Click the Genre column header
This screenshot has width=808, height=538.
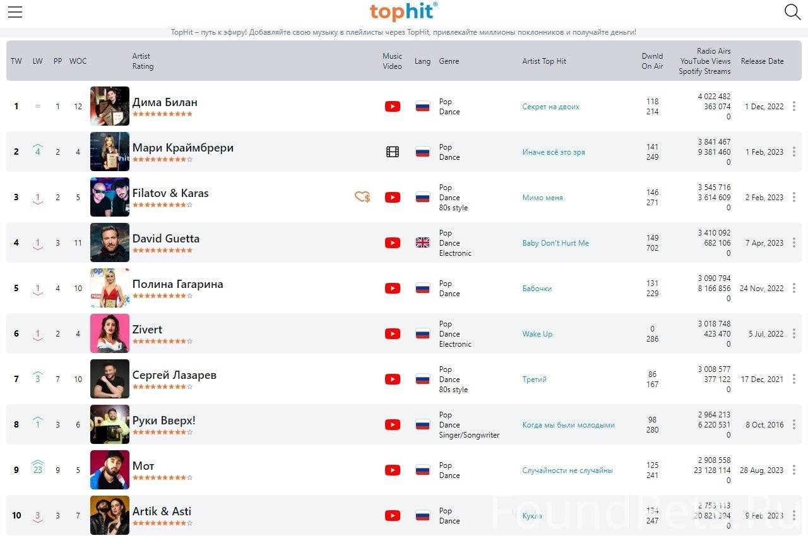(449, 61)
